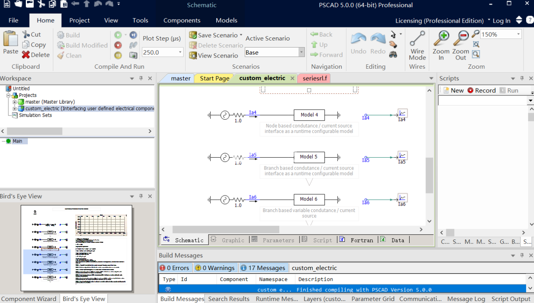Open Plot Step value dropdown
The image size is (534, 303).
(x=180, y=52)
